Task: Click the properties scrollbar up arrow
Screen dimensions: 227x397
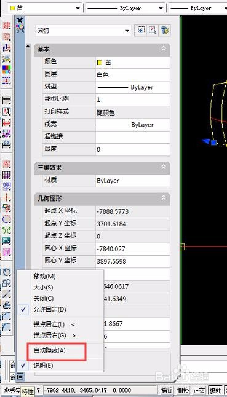Action: coord(28,46)
